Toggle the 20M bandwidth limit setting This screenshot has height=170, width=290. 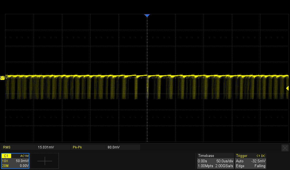point(5,166)
